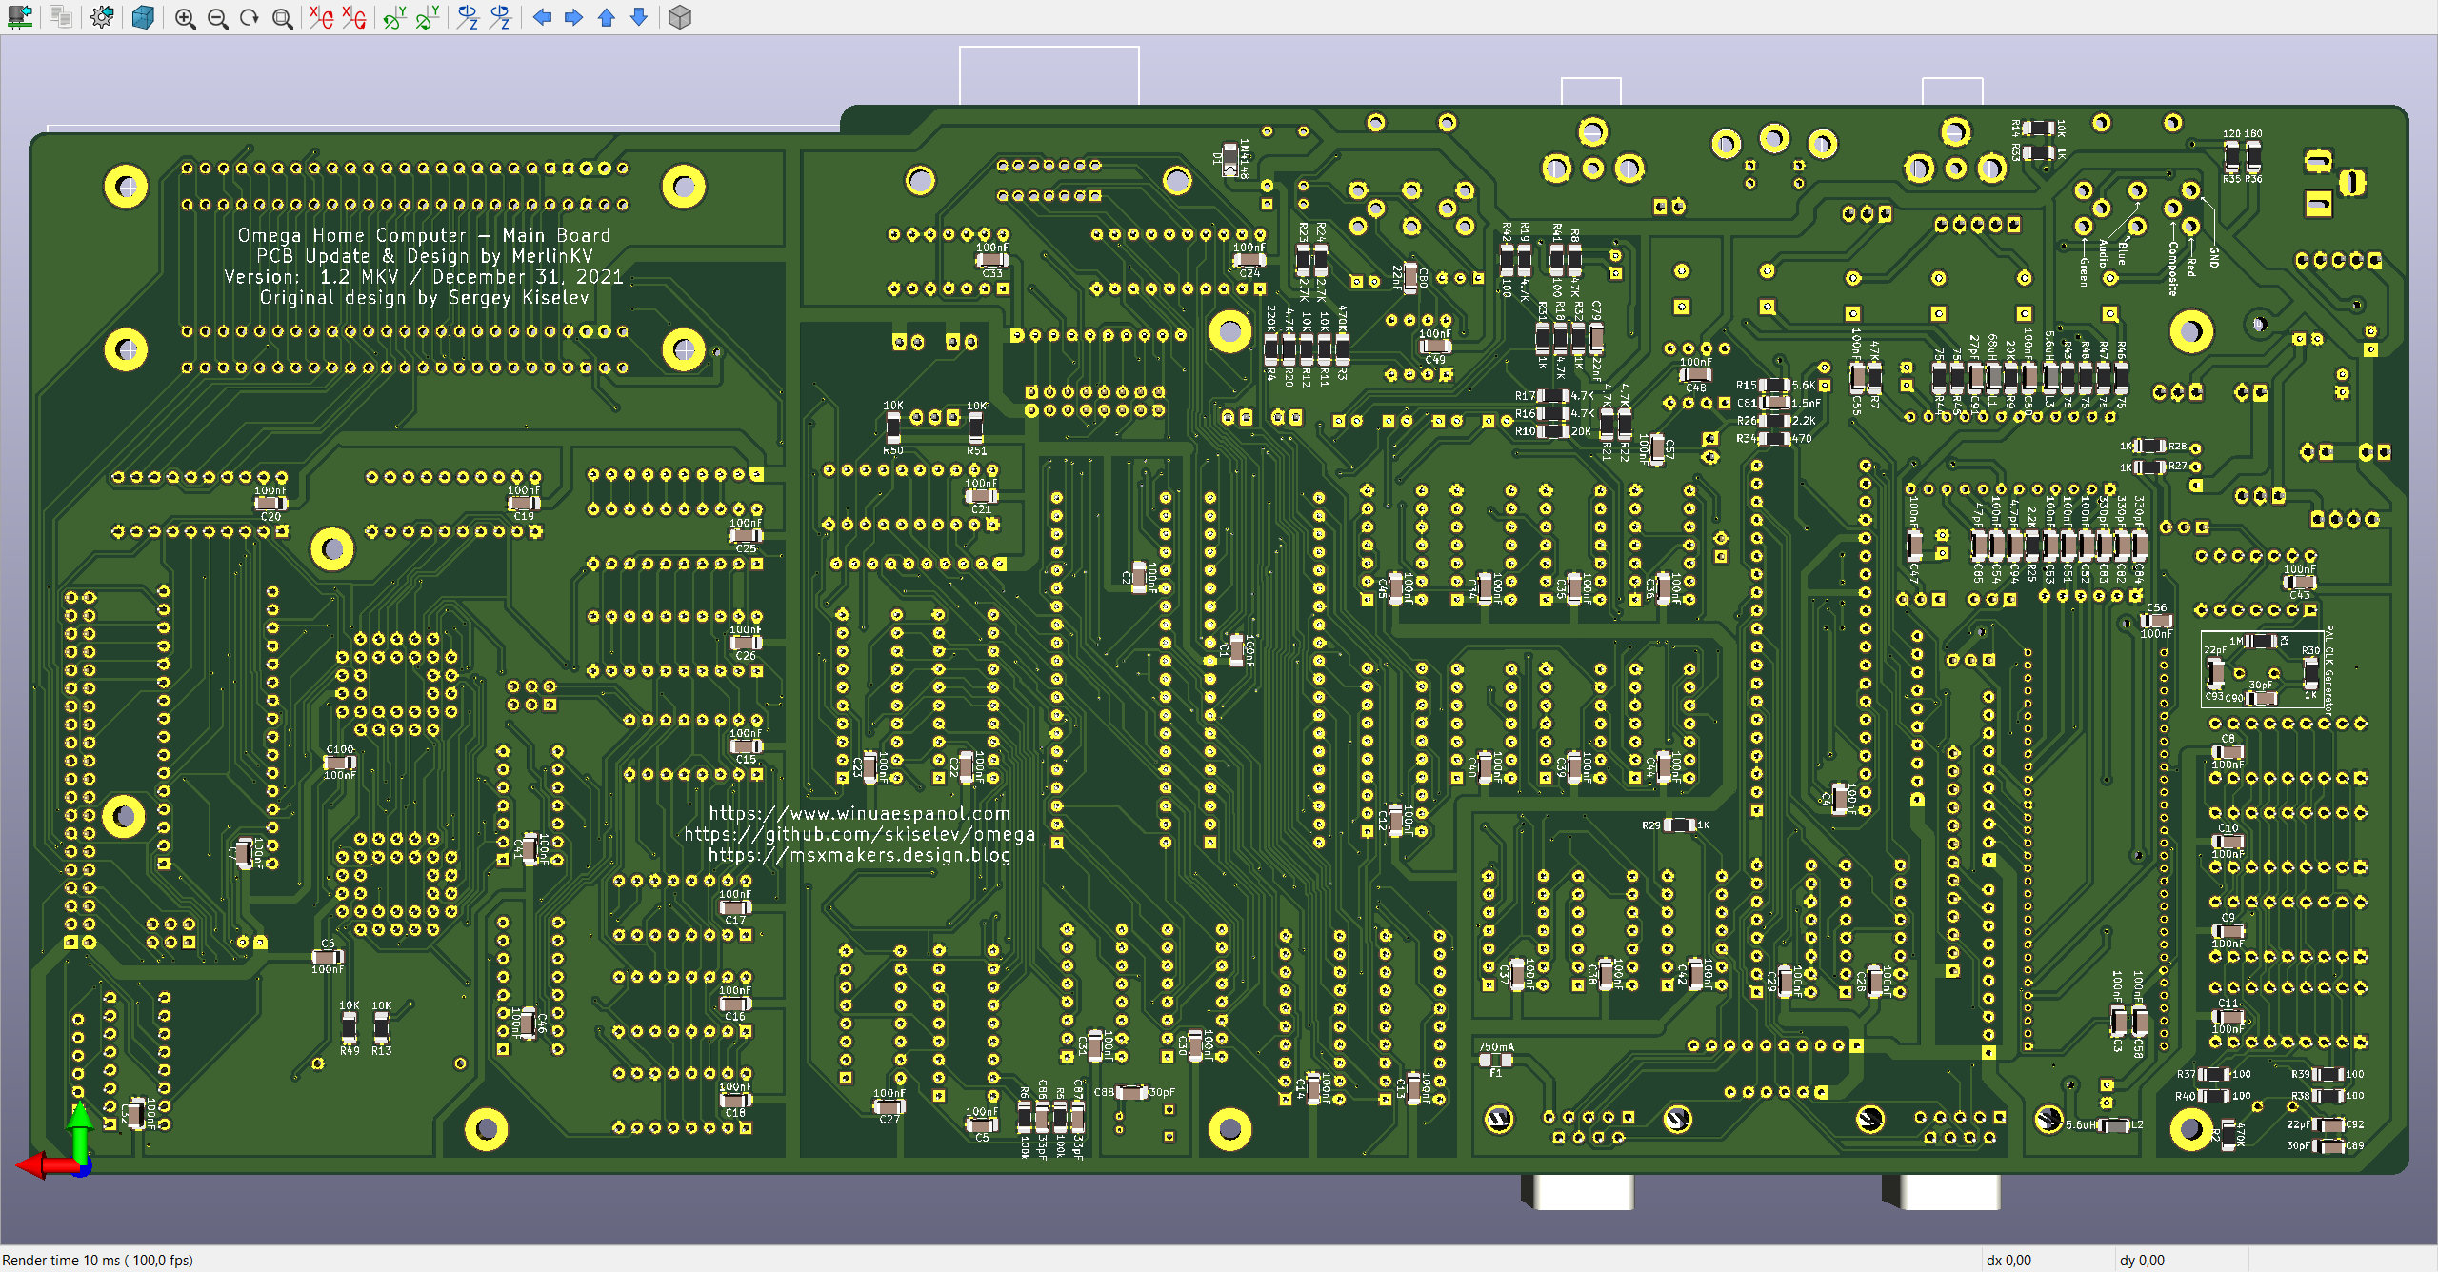Zoom out with the minus magnifier
2438x1272 pixels.
coord(218,18)
